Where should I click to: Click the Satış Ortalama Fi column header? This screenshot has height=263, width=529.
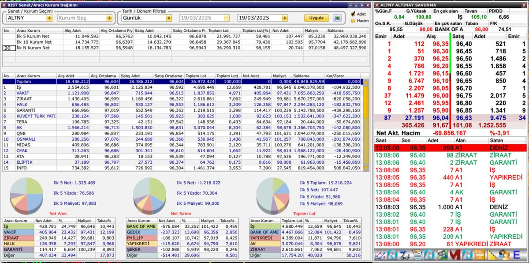pos(189,30)
